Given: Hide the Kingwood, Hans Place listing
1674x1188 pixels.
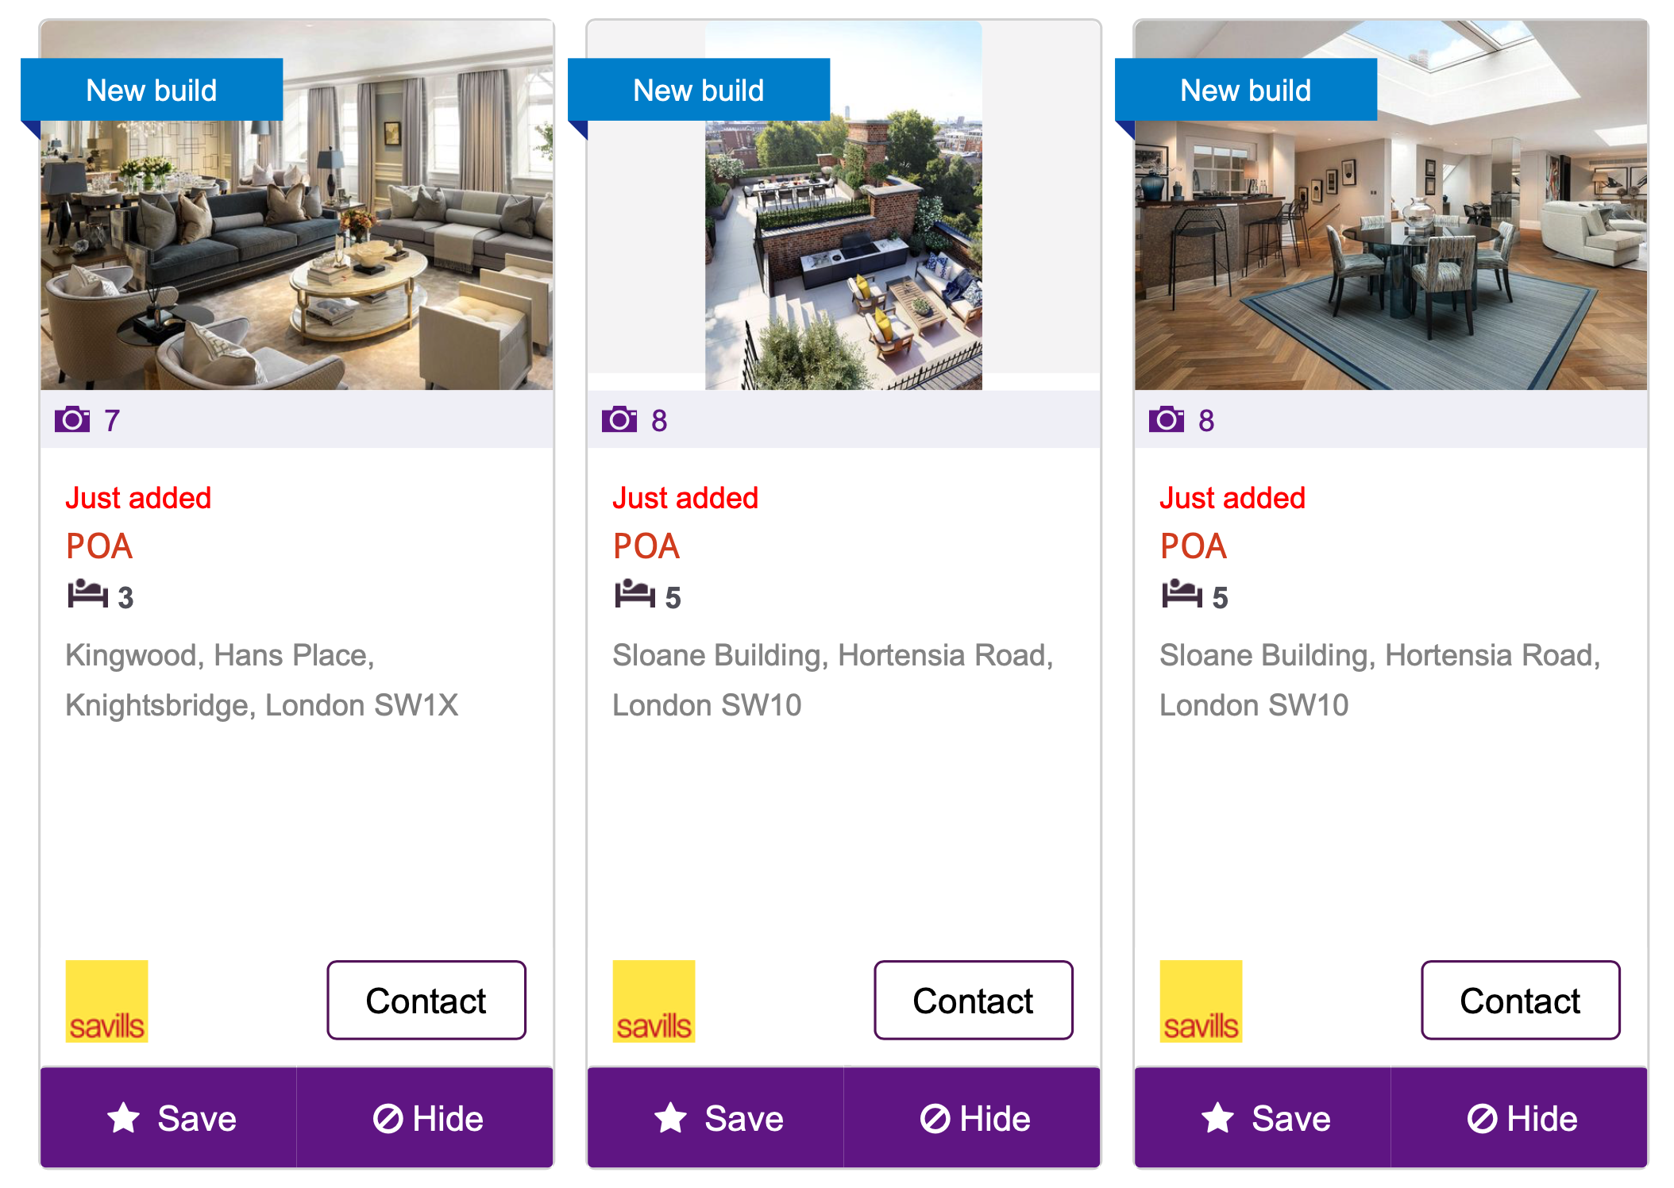Looking at the screenshot, I should coord(426,1118).
